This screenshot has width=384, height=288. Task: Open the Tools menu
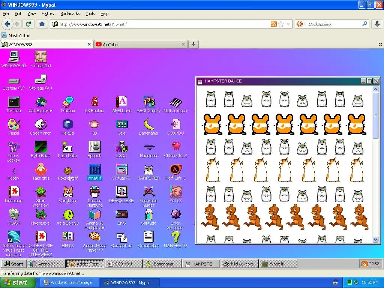point(90,13)
